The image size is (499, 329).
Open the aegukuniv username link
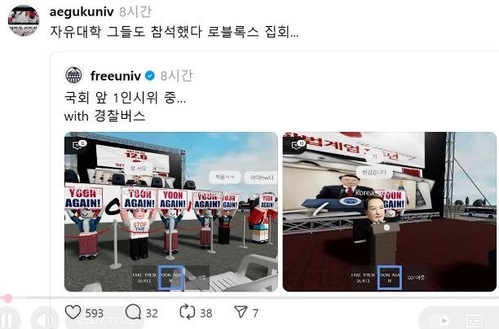82,11
